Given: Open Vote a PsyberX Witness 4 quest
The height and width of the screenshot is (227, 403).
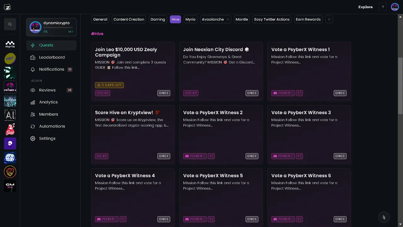Looking at the screenshot, I should [x=133, y=197].
